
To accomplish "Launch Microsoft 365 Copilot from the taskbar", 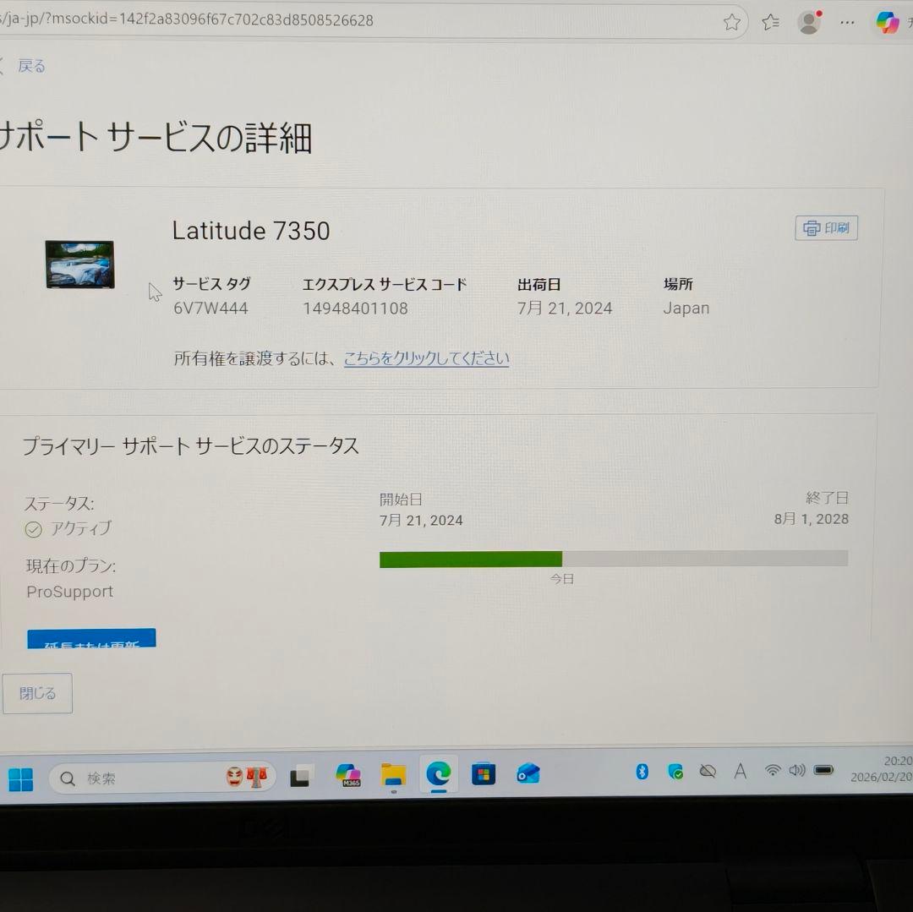I will pyautogui.click(x=347, y=775).
